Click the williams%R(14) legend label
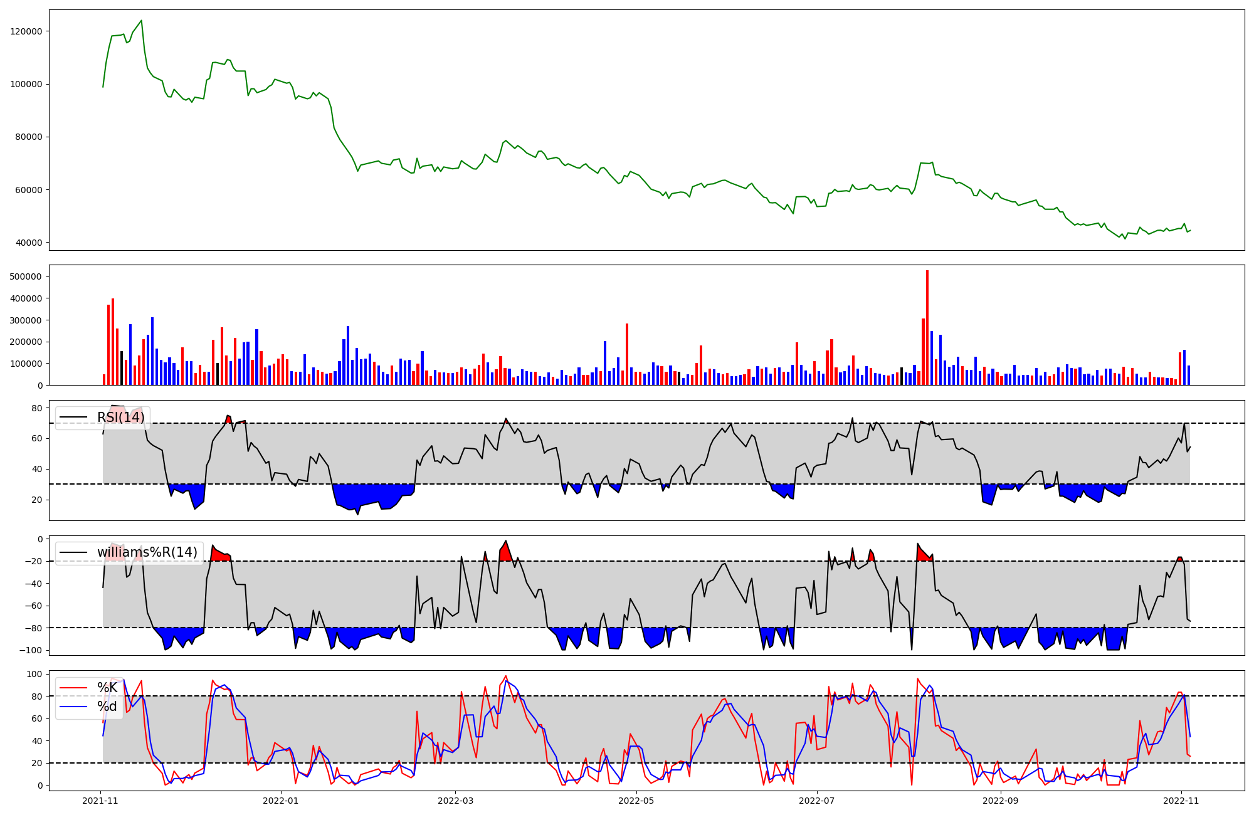The image size is (1254, 815). click(147, 552)
